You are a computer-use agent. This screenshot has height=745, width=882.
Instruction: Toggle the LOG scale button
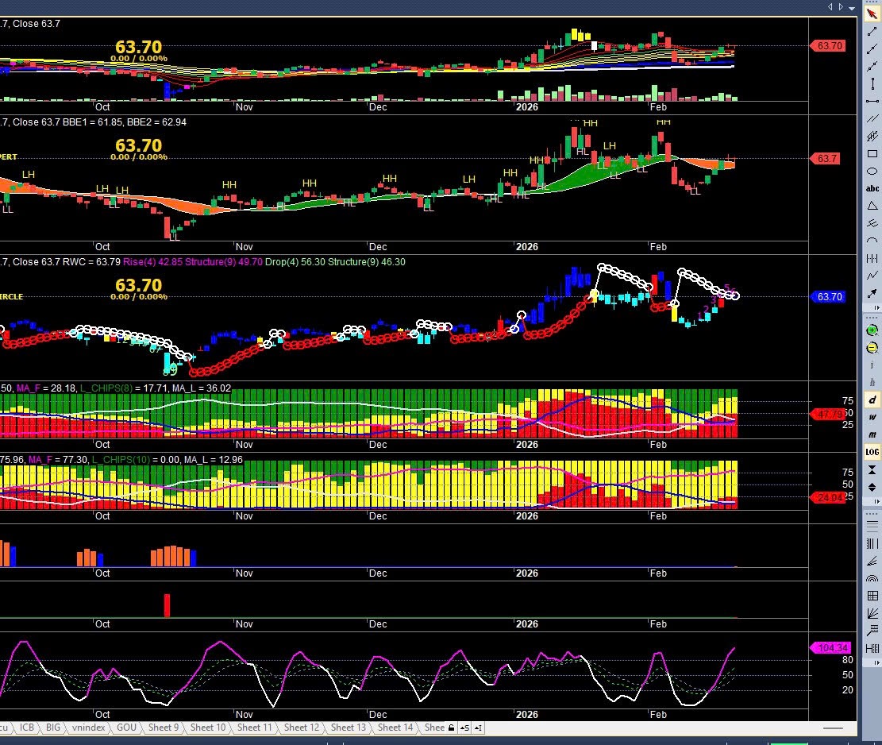coord(872,452)
